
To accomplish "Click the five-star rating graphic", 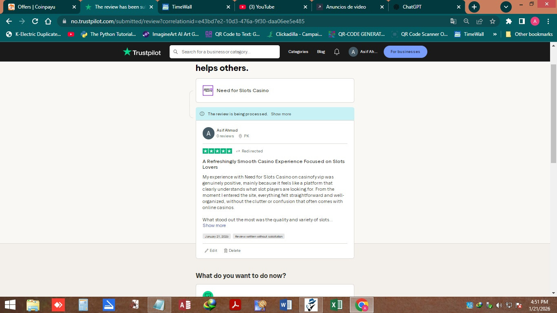I will (x=217, y=151).
